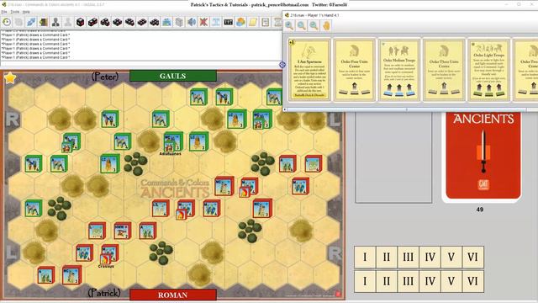Image resolution: width=538 pixels, height=303 pixels.
Task: Open the yellow notes icon
Action: pos(253,22)
